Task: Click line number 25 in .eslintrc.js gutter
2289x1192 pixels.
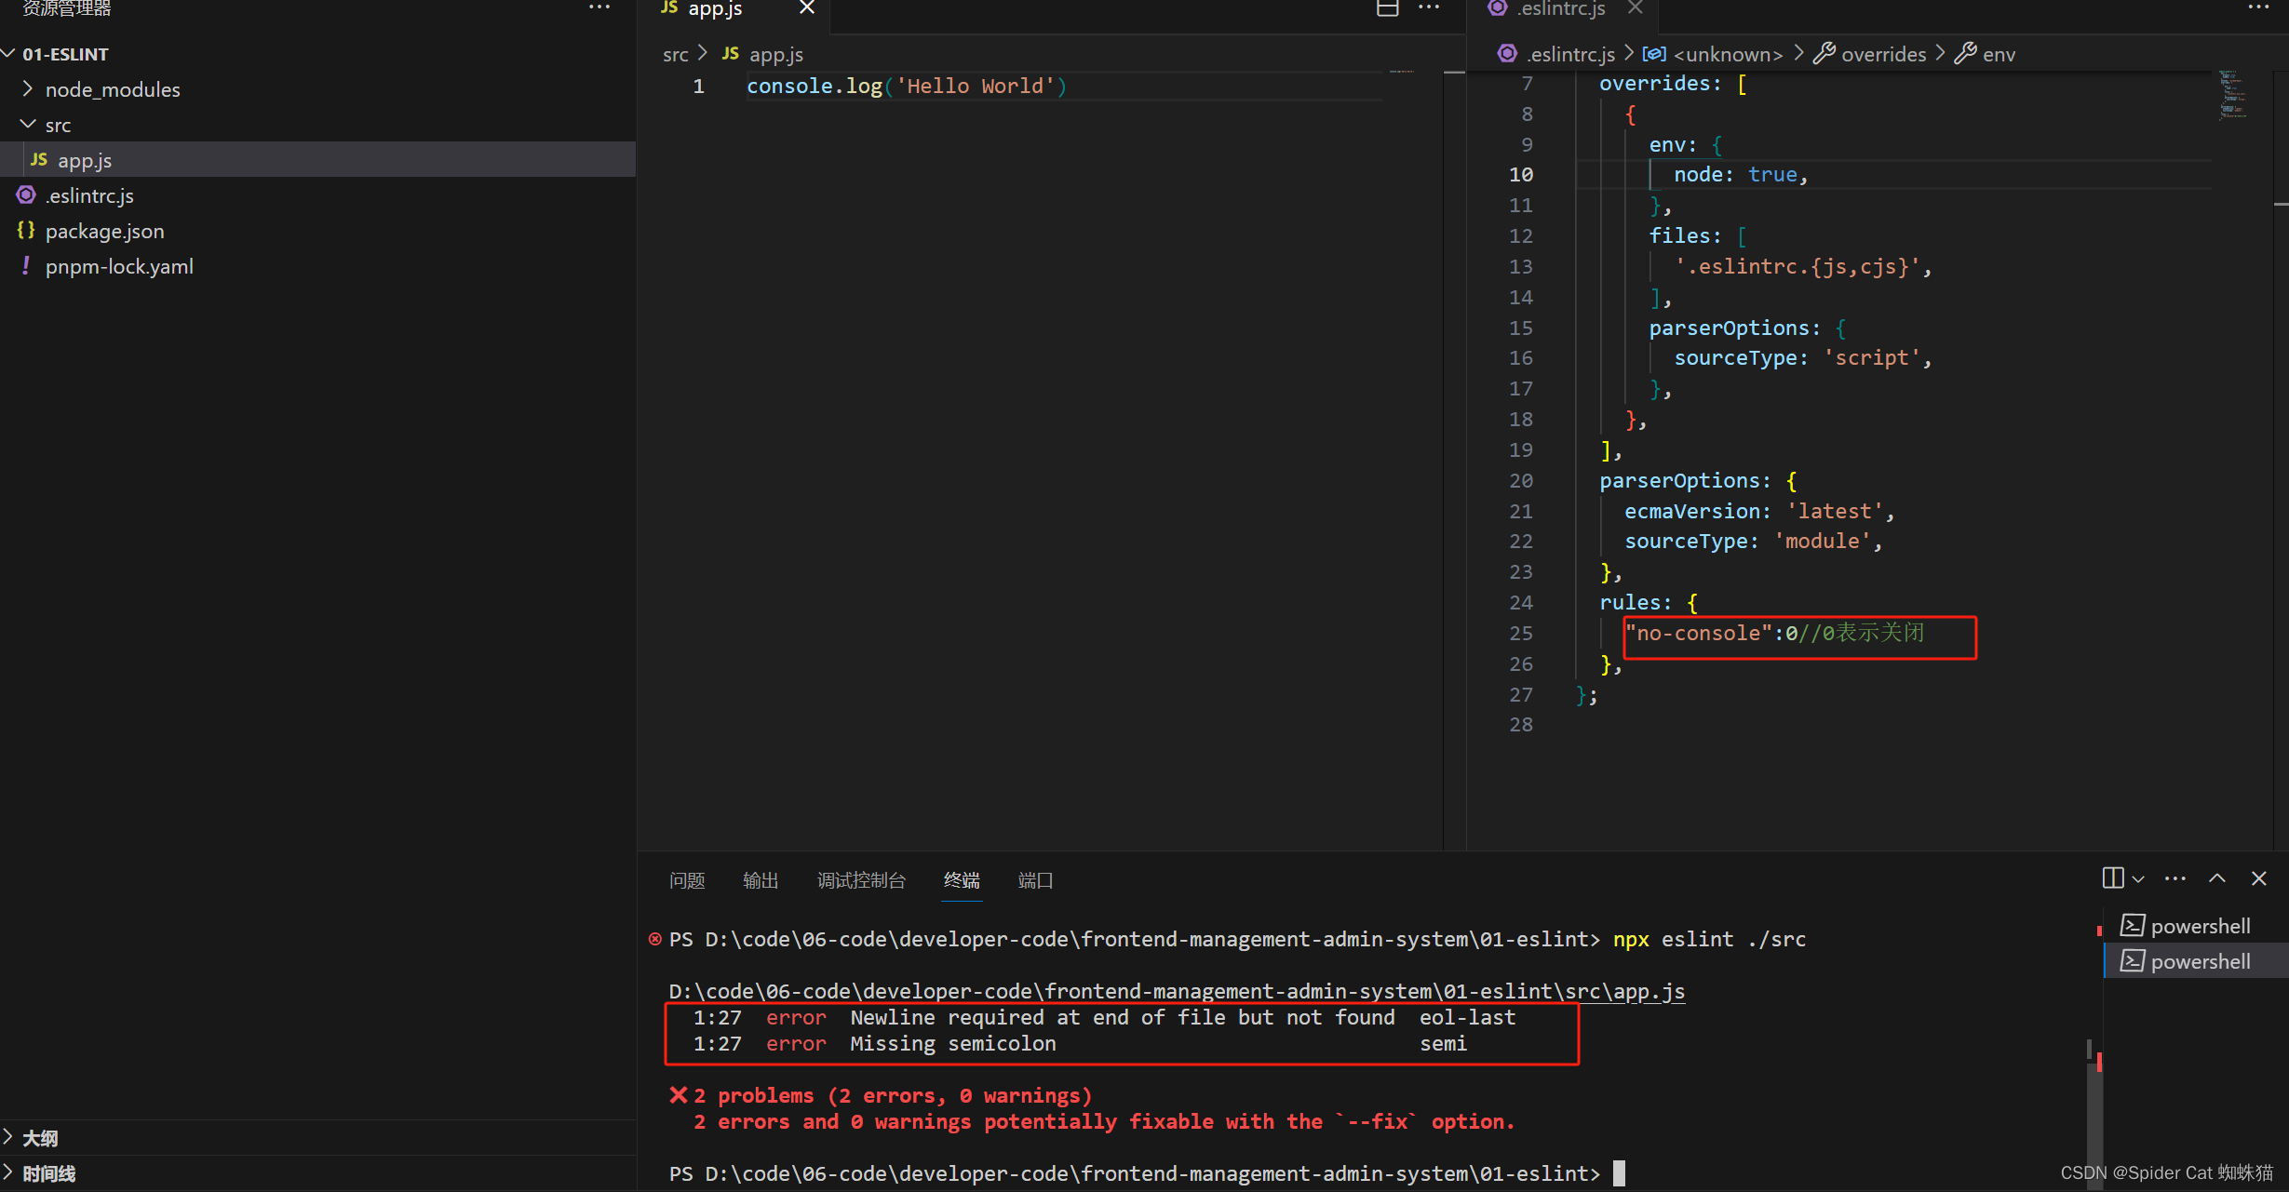Action: click(x=1521, y=634)
